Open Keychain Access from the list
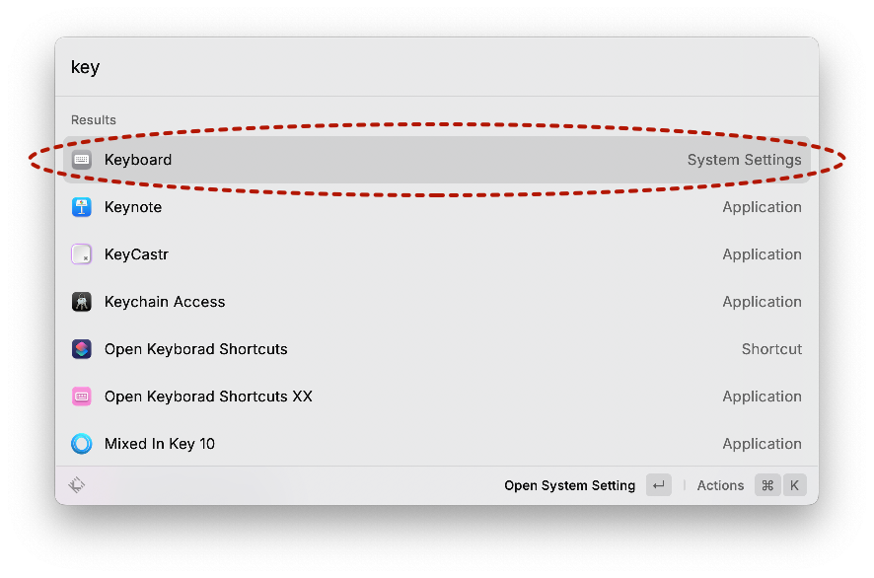 coord(434,302)
